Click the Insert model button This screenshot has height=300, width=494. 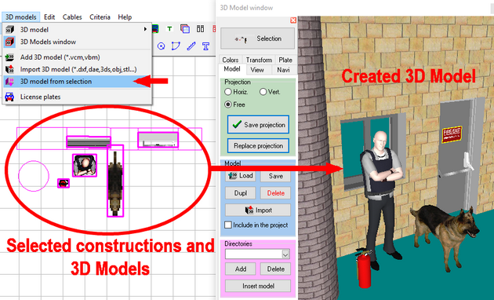[x=258, y=286]
